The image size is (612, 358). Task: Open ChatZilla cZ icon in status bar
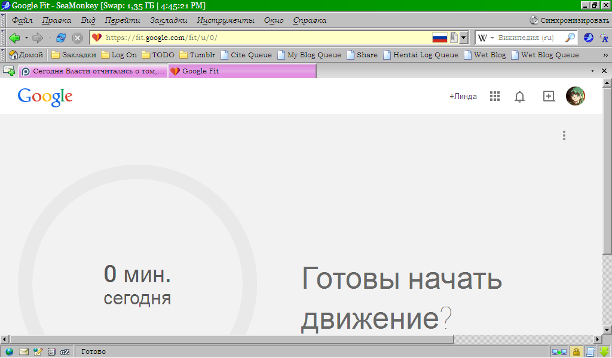pyautogui.click(x=65, y=352)
